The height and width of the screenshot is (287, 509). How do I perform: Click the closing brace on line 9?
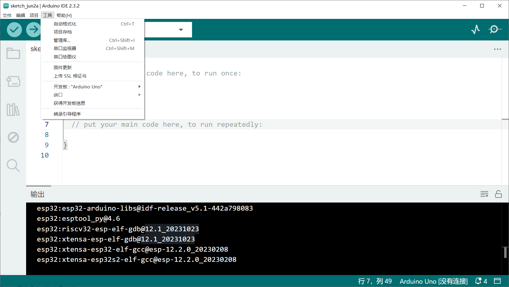[x=65, y=145]
